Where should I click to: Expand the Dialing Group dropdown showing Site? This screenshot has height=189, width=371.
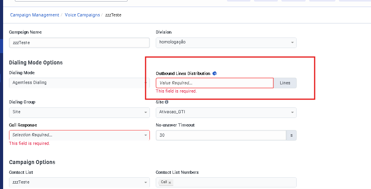tap(78, 112)
